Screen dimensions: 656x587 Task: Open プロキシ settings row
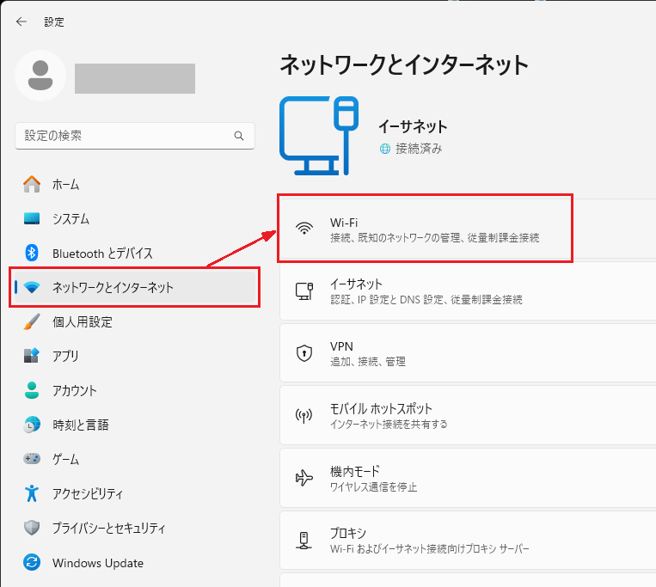468,540
